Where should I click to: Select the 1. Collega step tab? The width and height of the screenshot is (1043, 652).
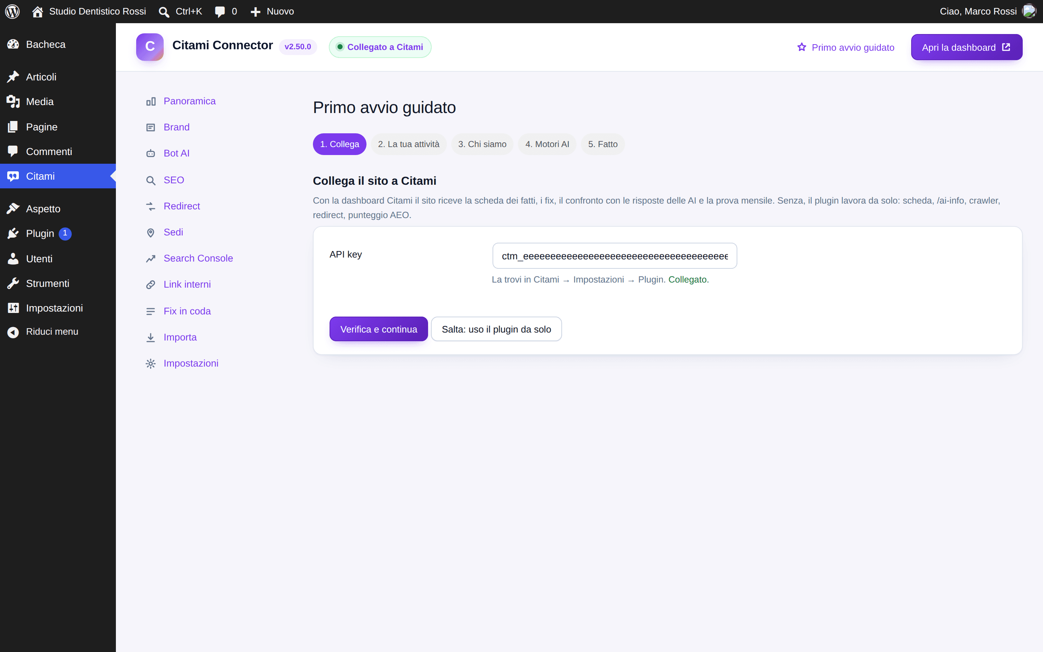339,144
